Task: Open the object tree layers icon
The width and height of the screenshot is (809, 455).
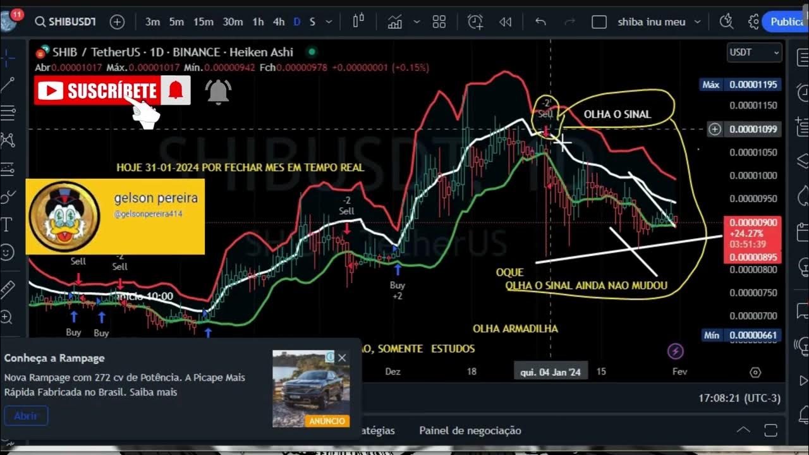Action: (x=801, y=161)
